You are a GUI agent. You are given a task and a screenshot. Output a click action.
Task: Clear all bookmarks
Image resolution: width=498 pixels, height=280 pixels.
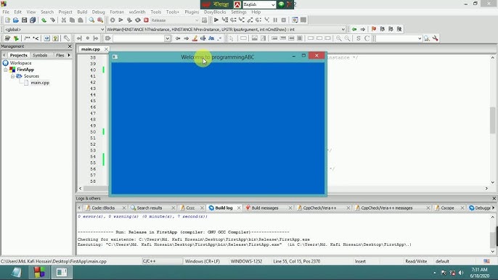click(399, 29)
